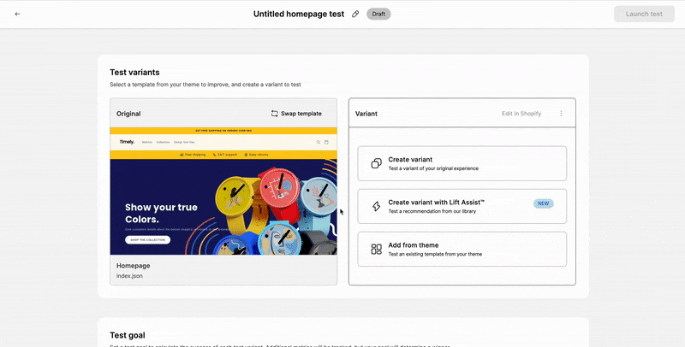Viewport: 685px width, 347px height.
Task: Click the Draft status badge
Action: click(378, 14)
